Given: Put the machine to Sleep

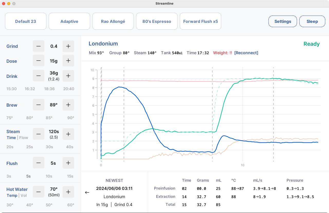Looking at the screenshot, I should tap(312, 21).
